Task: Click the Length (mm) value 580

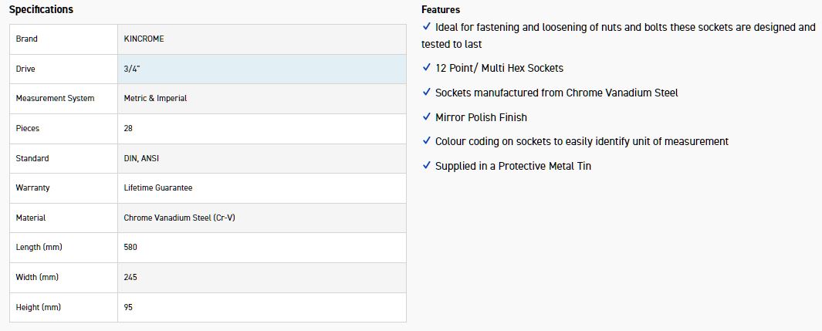Action: [130, 248]
